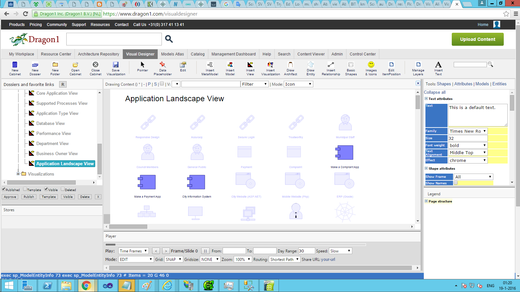This screenshot has height=292, width=520.
Task: Click the Manage Layers icon
Action: click(418, 65)
